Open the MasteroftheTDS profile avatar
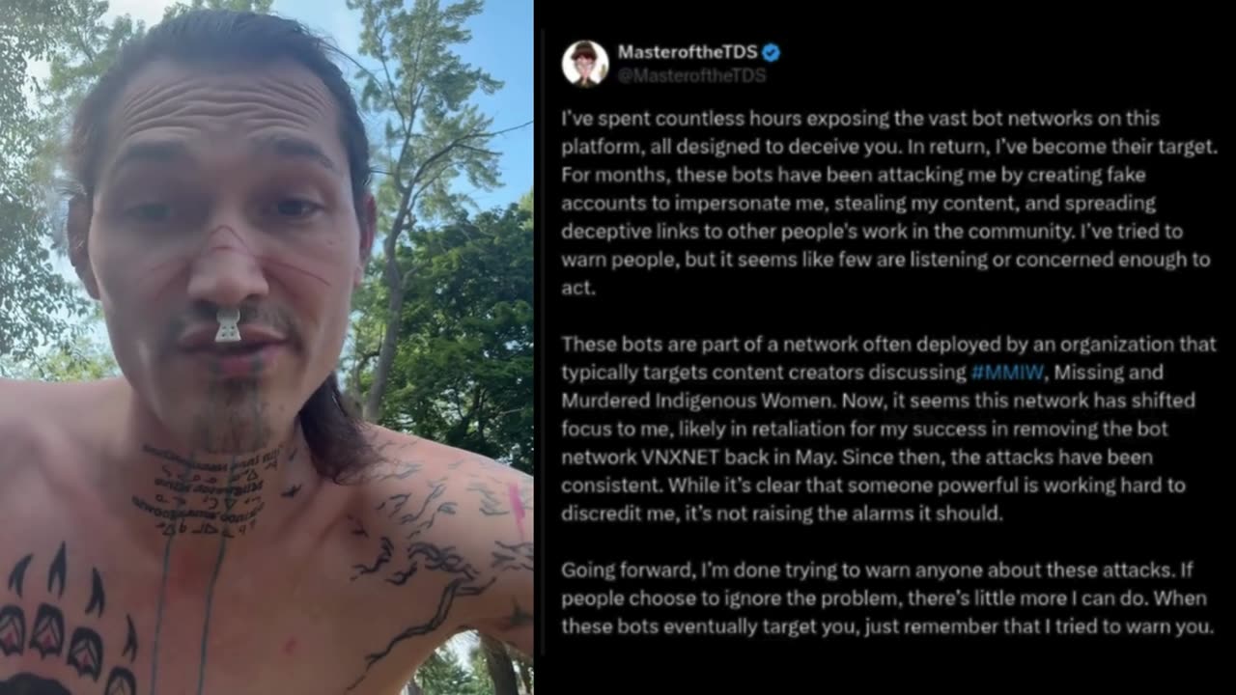The width and height of the screenshot is (1236, 695). 585,64
